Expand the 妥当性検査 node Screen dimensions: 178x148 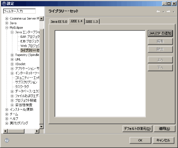[12, 105]
